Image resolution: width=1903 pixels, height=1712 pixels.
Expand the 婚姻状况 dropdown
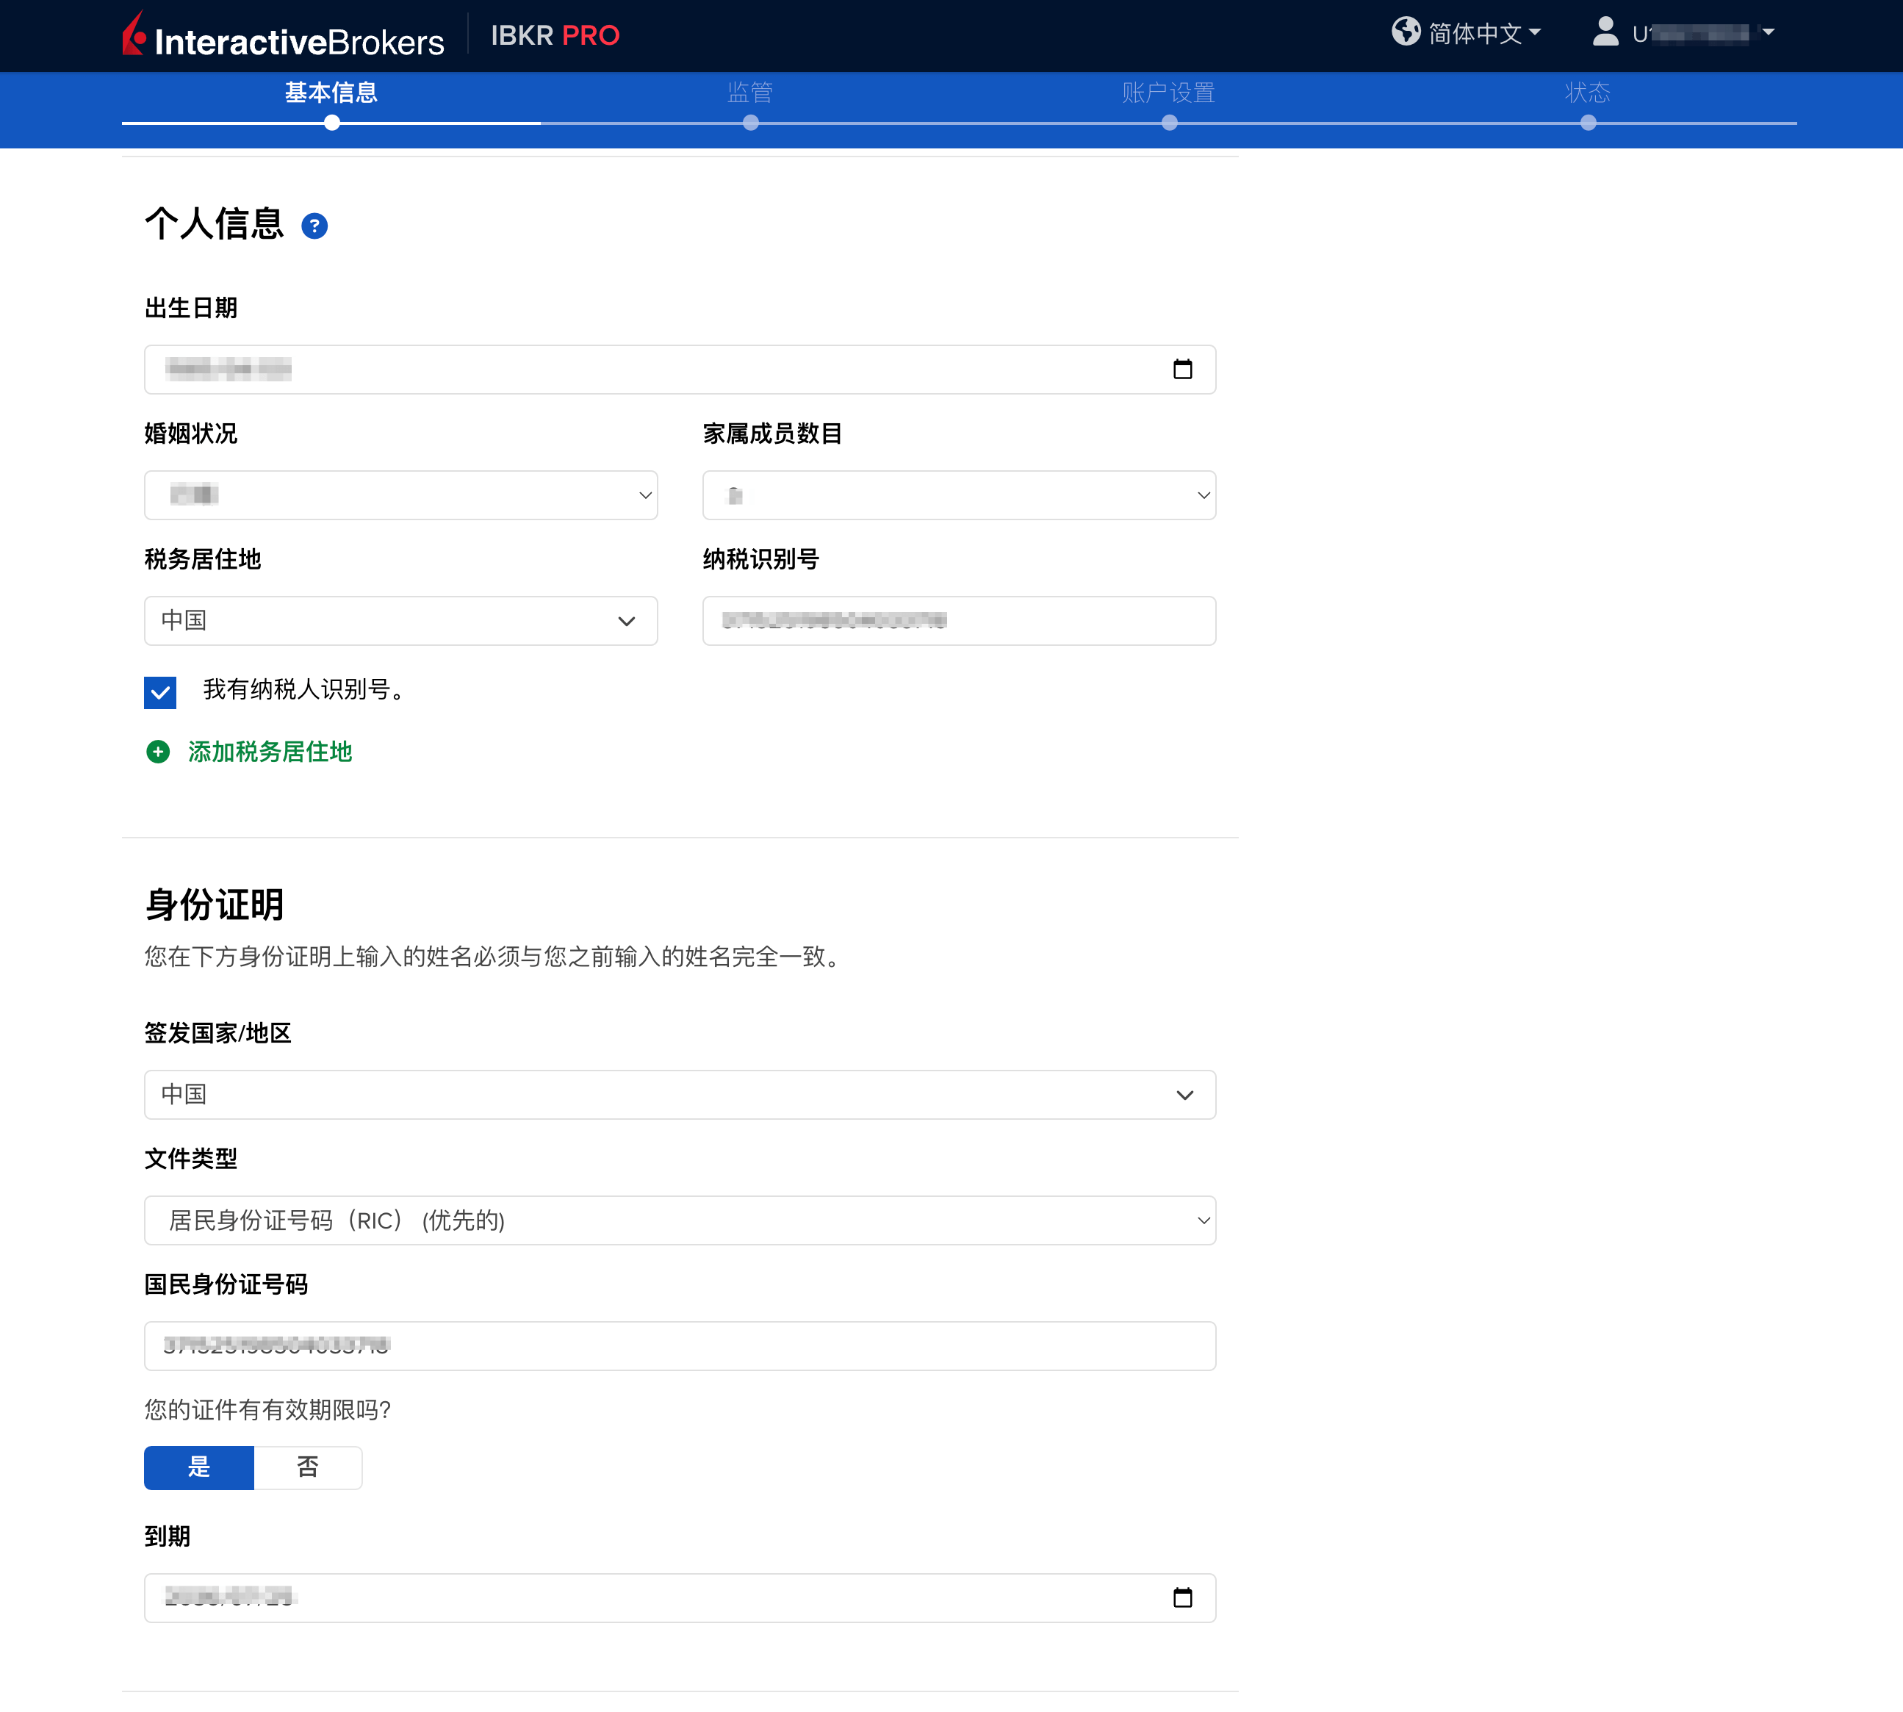tap(400, 494)
